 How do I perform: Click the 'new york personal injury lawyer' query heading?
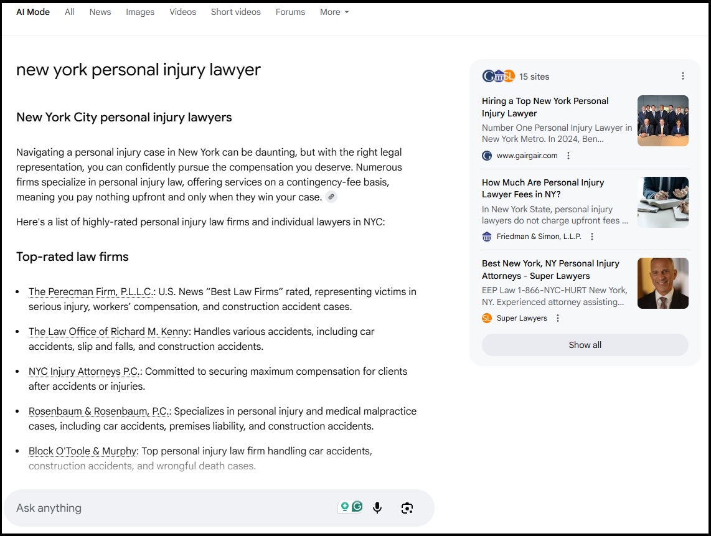[x=138, y=70]
